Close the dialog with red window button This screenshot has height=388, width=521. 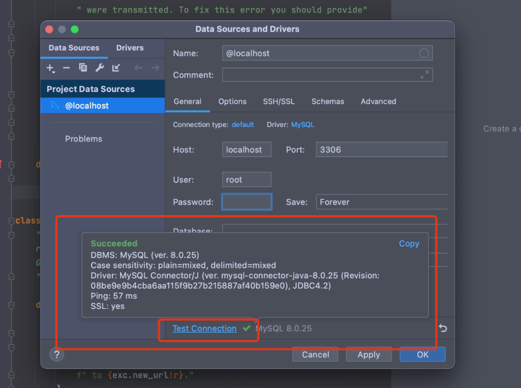click(x=49, y=29)
